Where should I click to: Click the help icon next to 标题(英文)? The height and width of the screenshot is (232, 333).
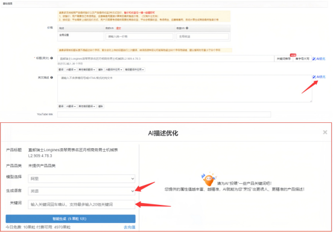point(52,58)
